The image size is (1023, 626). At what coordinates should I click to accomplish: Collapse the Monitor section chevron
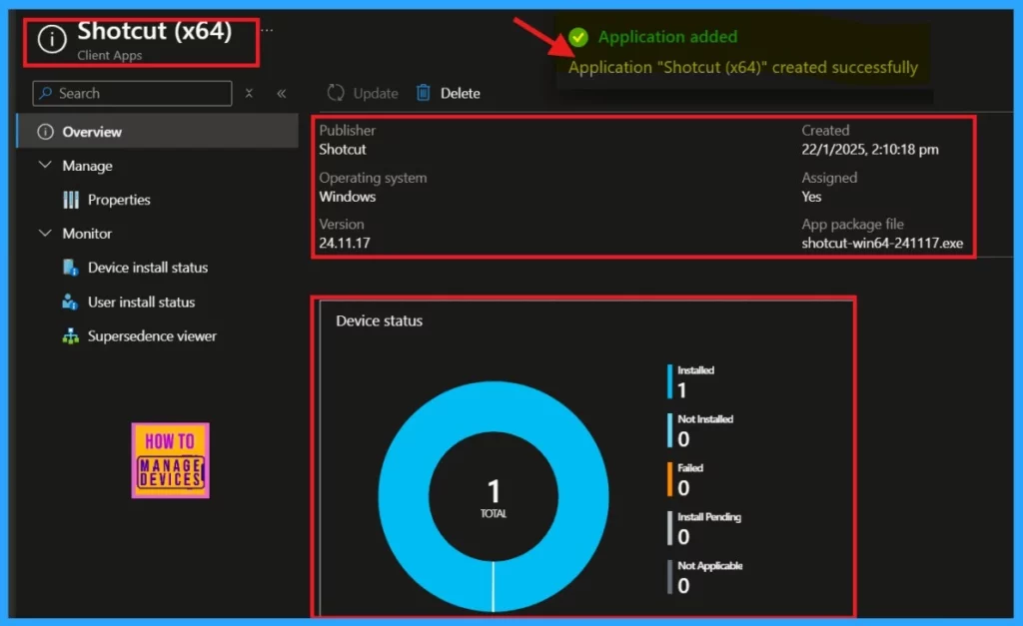coord(45,233)
